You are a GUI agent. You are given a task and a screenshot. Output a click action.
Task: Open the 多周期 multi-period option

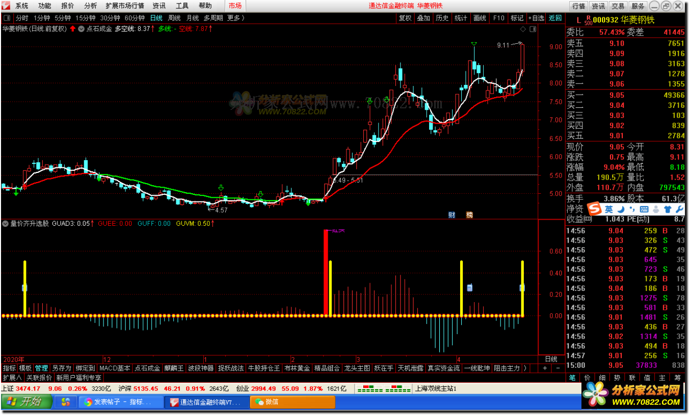pos(214,18)
